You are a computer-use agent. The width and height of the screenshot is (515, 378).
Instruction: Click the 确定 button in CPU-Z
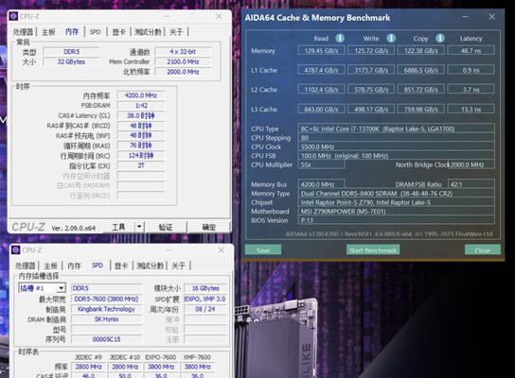[x=208, y=227]
